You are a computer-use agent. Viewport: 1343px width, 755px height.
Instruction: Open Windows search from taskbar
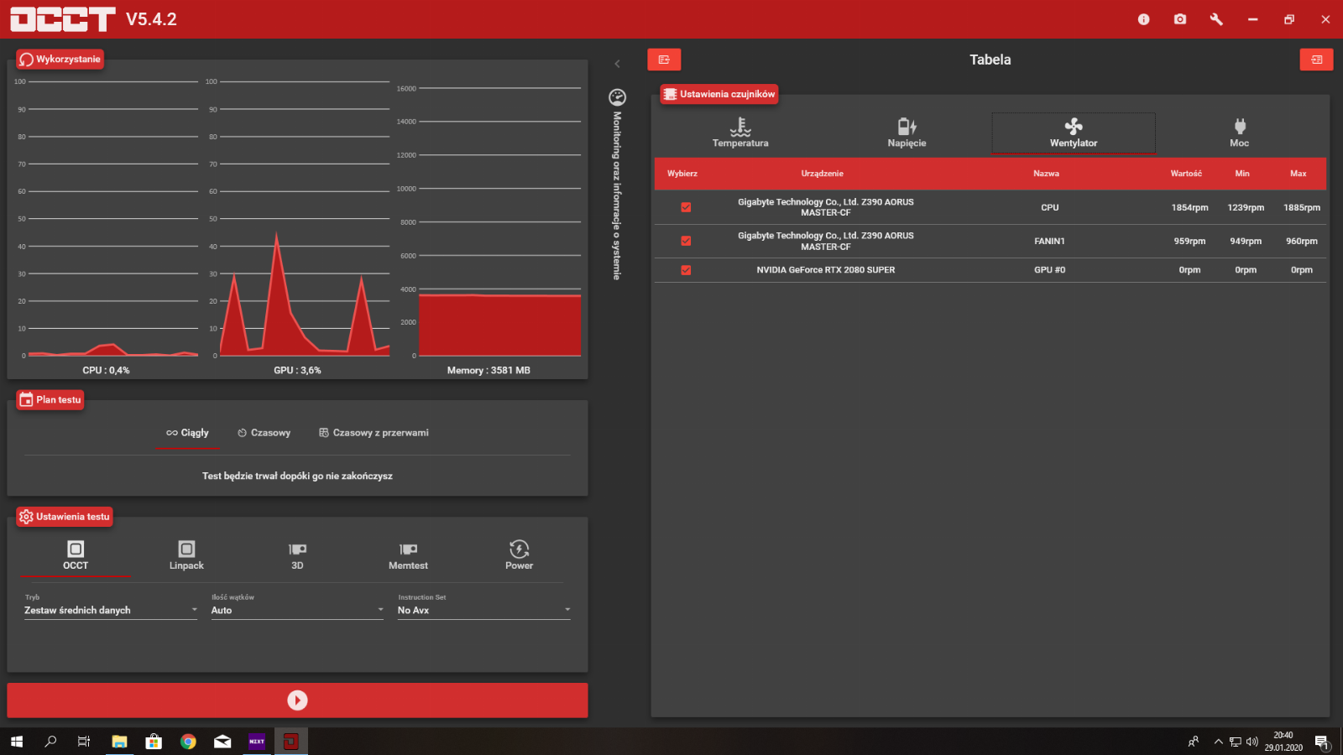click(x=50, y=742)
